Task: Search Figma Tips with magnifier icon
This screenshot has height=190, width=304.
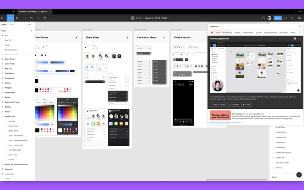Action: 300,33
